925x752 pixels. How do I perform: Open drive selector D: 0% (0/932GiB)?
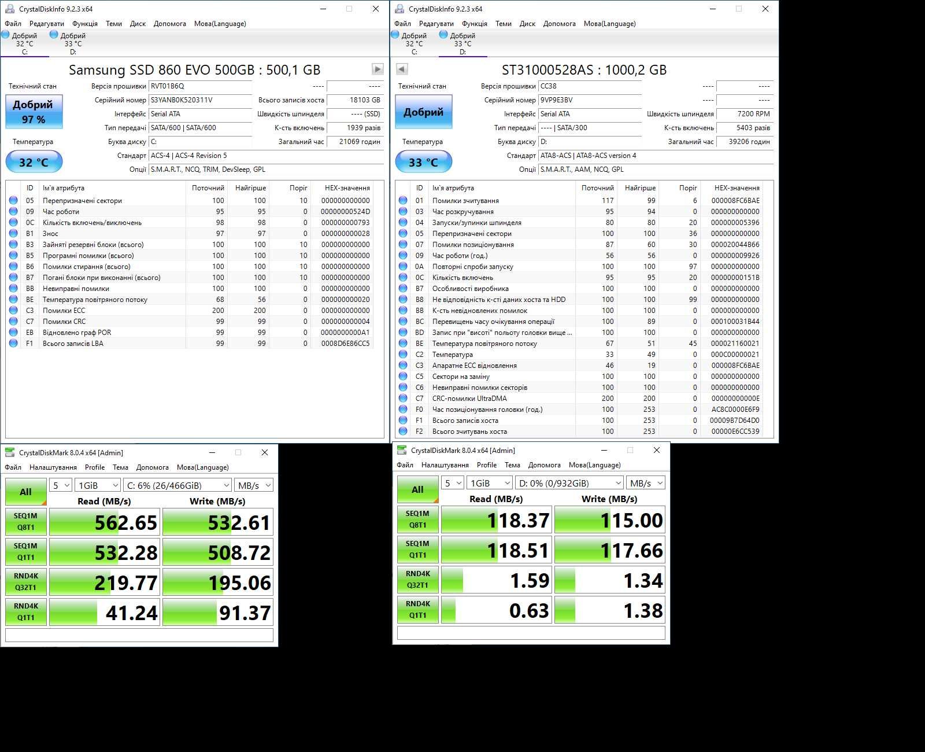(569, 483)
